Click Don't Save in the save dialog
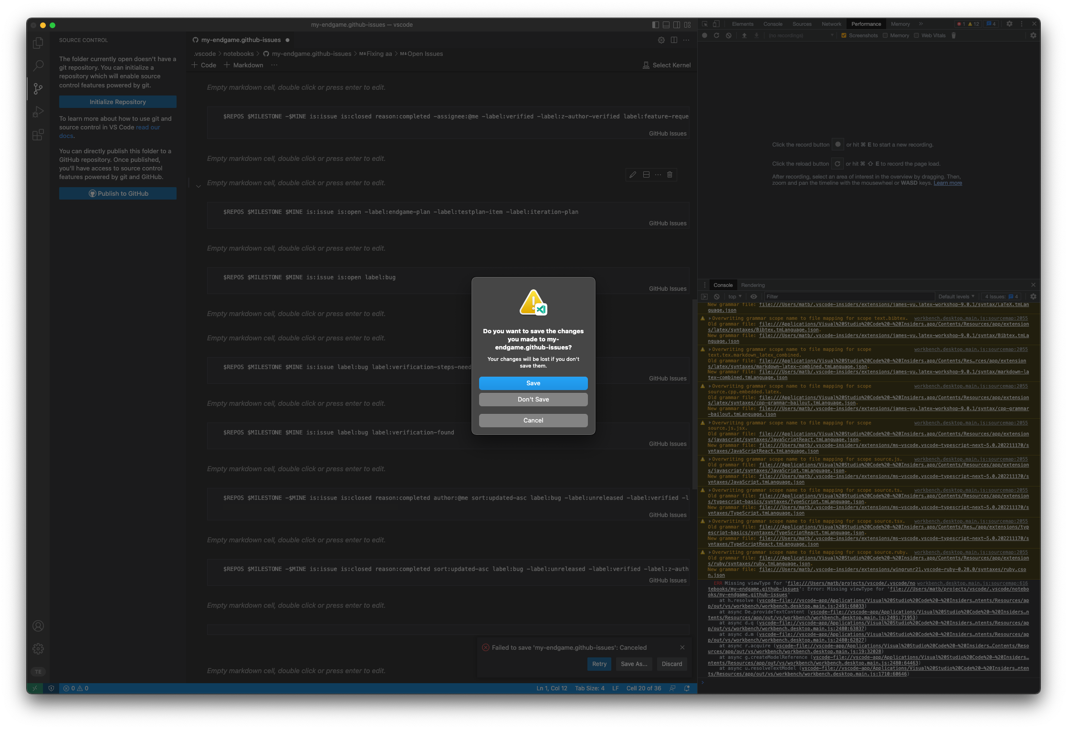This screenshot has width=1067, height=729. [533, 400]
